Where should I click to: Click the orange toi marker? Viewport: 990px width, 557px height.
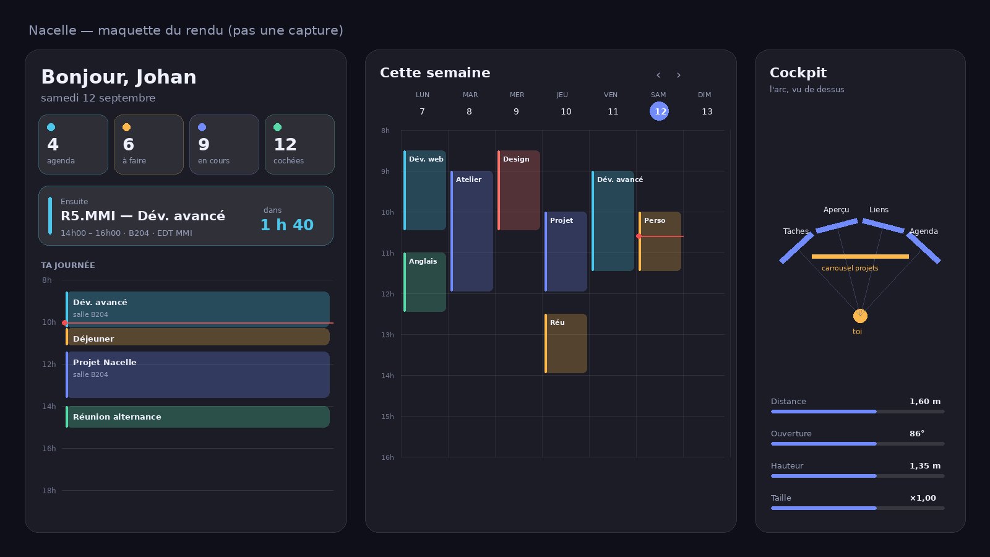pos(860,316)
